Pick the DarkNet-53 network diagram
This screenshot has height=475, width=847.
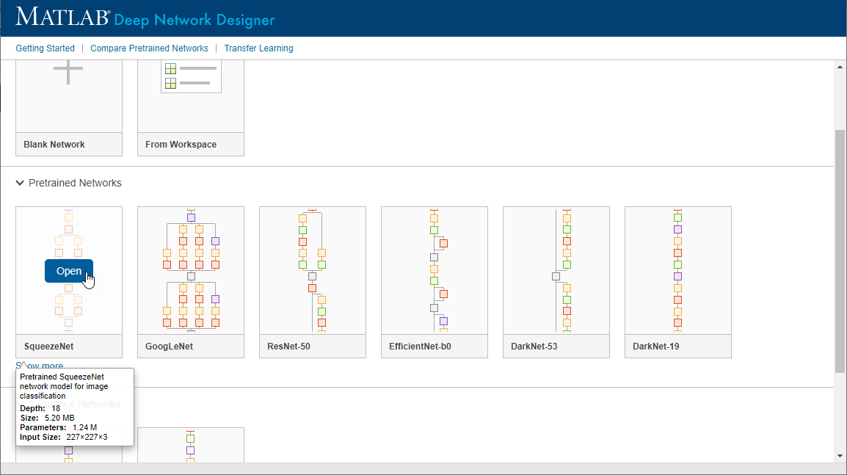(556, 270)
